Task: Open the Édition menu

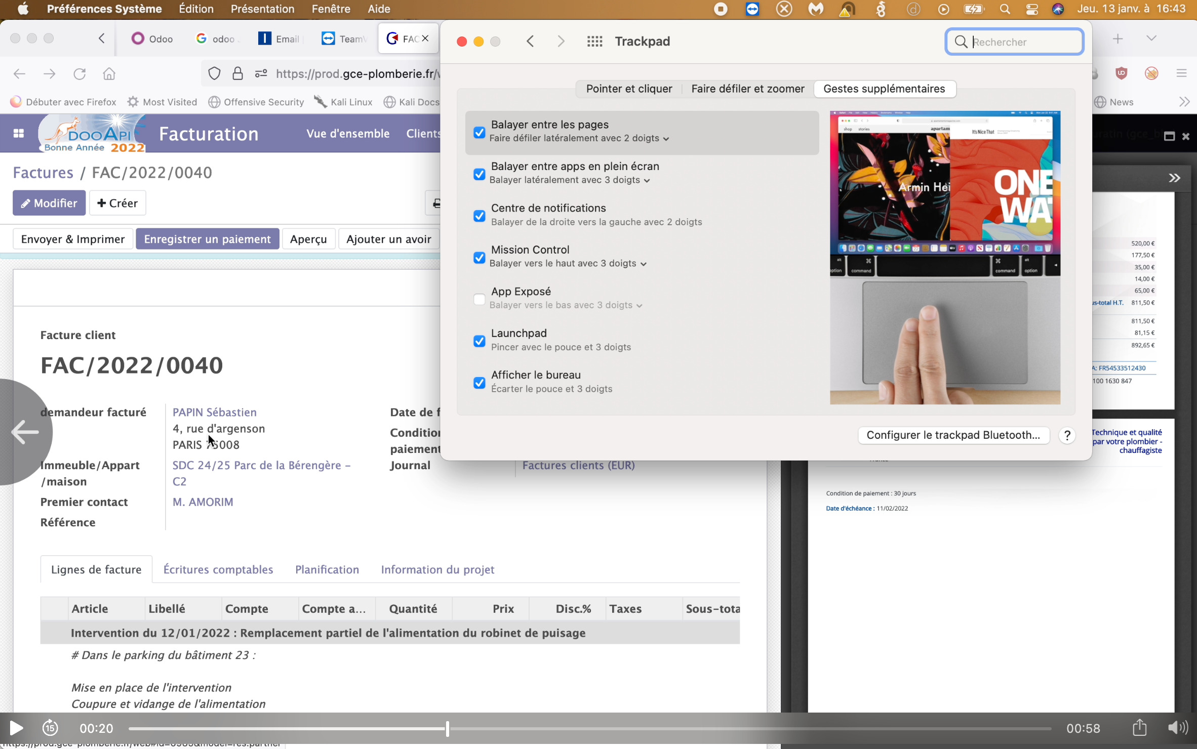Action: pyautogui.click(x=196, y=9)
